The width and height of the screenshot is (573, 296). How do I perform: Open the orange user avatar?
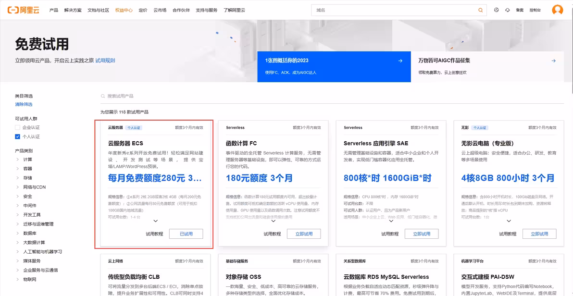557,10
